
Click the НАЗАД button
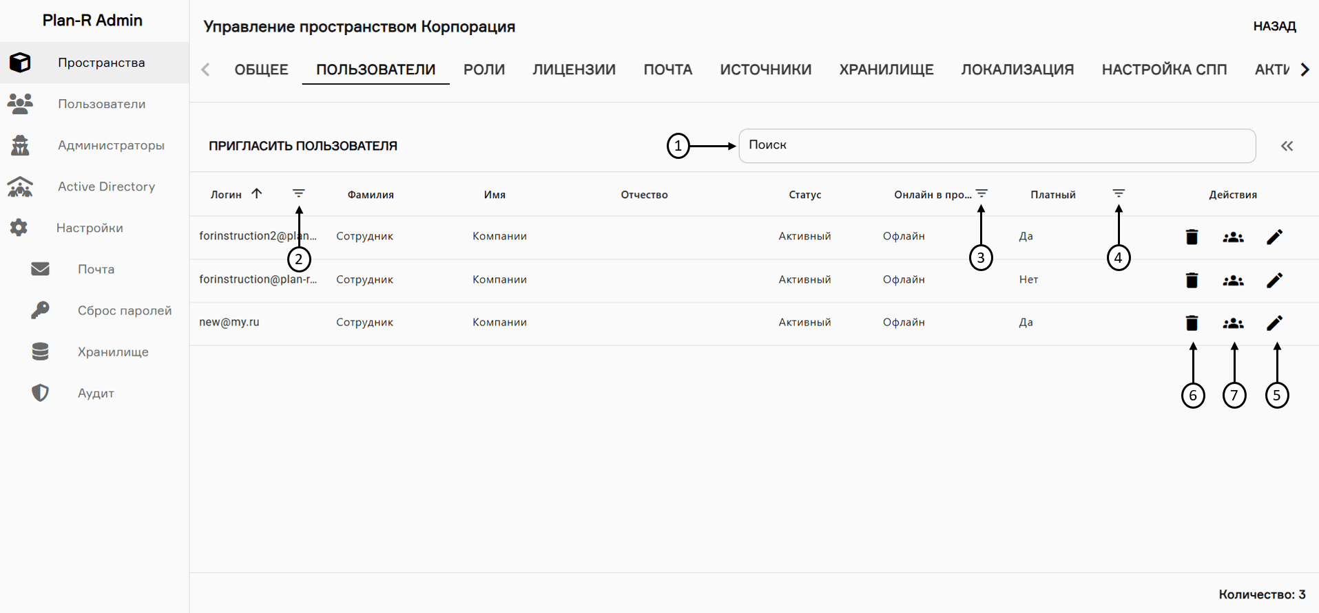[x=1274, y=26]
